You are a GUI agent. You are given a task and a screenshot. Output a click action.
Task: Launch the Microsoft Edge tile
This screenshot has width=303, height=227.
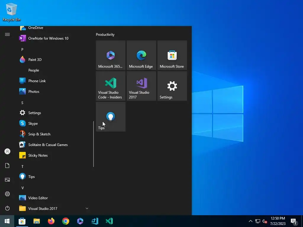pos(141,55)
